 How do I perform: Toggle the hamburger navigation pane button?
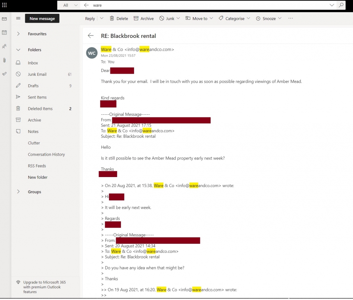point(18,19)
